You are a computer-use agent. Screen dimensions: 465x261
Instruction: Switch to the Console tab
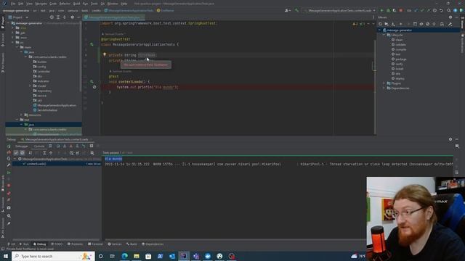tap(39, 146)
